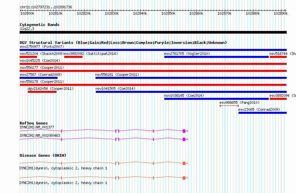
Task: Click the nsv556181 (Cooper2011) label
Action: click(117, 75)
